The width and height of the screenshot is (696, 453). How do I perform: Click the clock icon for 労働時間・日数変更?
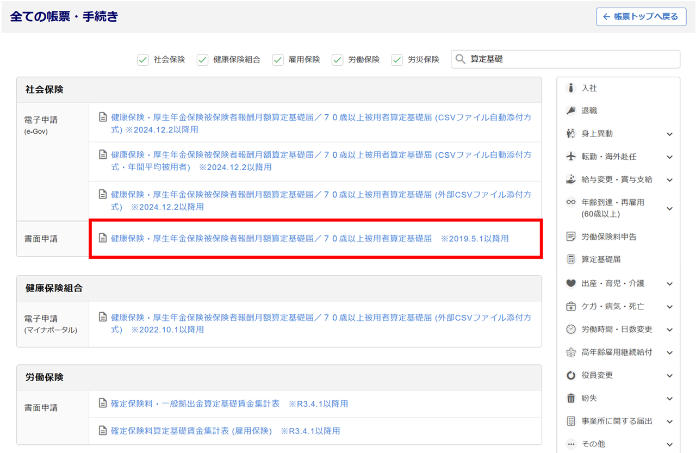point(571,330)
